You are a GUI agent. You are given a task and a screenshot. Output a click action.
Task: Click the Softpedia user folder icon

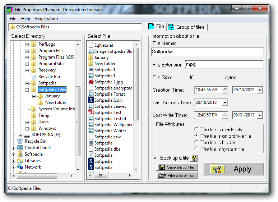point(20,154)
